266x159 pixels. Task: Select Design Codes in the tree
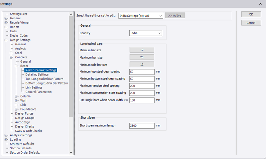[19, 36]
